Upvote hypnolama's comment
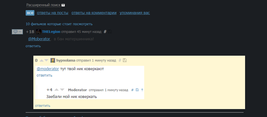The image size is (267, 117). pyautogui.click(x=42, y=60)
